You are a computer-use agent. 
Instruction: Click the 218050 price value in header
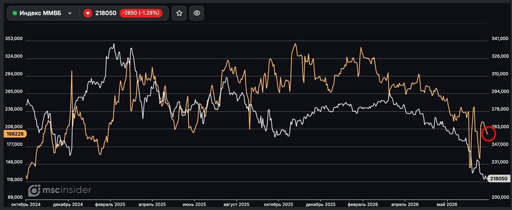(106, 13)
